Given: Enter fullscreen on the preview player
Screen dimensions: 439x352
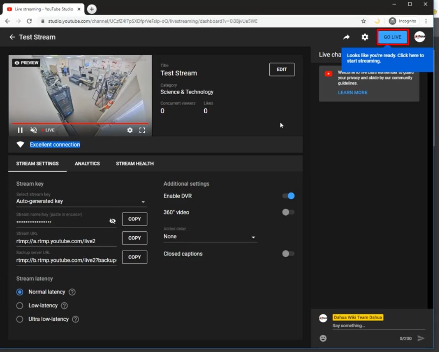Looking at the screenshot, I should point(142,130).
